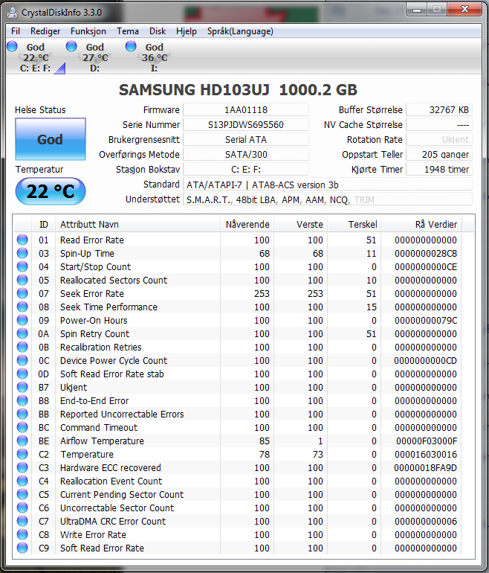Image resolution: width=489 pixels, height=573 pixels.
Task: Open the Rediger menu
Action: click(x=45, y=31)
